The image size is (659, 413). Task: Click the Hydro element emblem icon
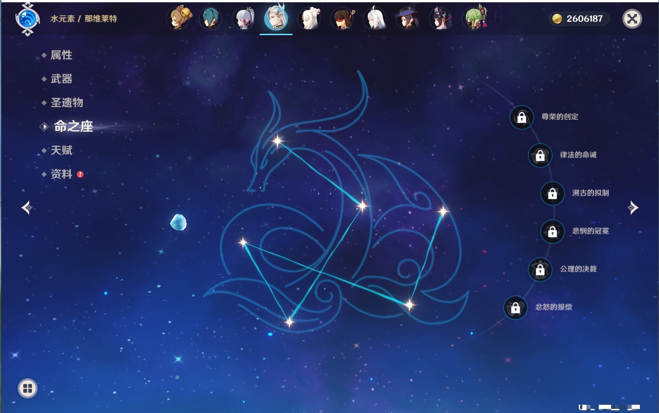coord(27,19)
